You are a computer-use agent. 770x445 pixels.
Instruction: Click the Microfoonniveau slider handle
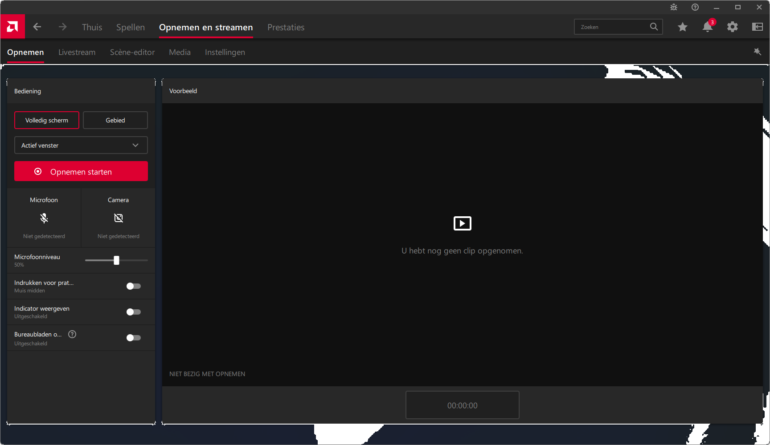click(x=116, y=260)
